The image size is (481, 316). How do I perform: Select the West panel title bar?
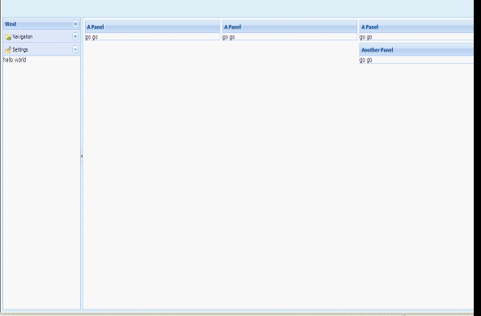coord(41,24)
